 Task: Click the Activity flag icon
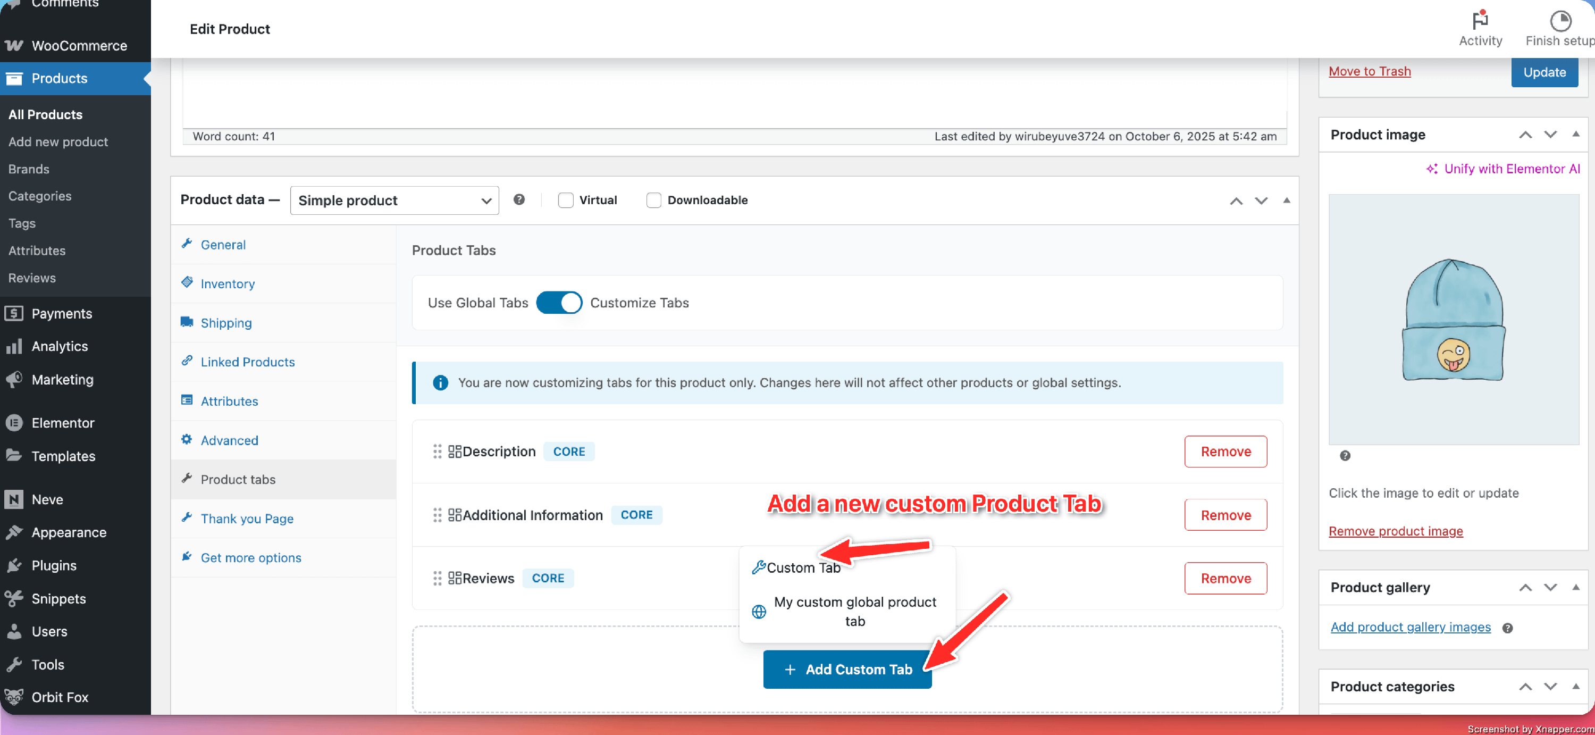(x=1480, y=20)
